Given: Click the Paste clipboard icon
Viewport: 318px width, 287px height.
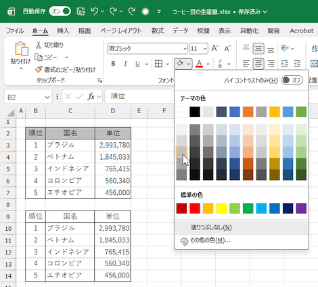Looking at the screenshot, I should click(x=21, y=49).
